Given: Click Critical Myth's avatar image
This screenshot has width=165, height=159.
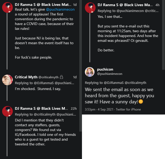Looking at the screenshot, I should pos(7,80).
